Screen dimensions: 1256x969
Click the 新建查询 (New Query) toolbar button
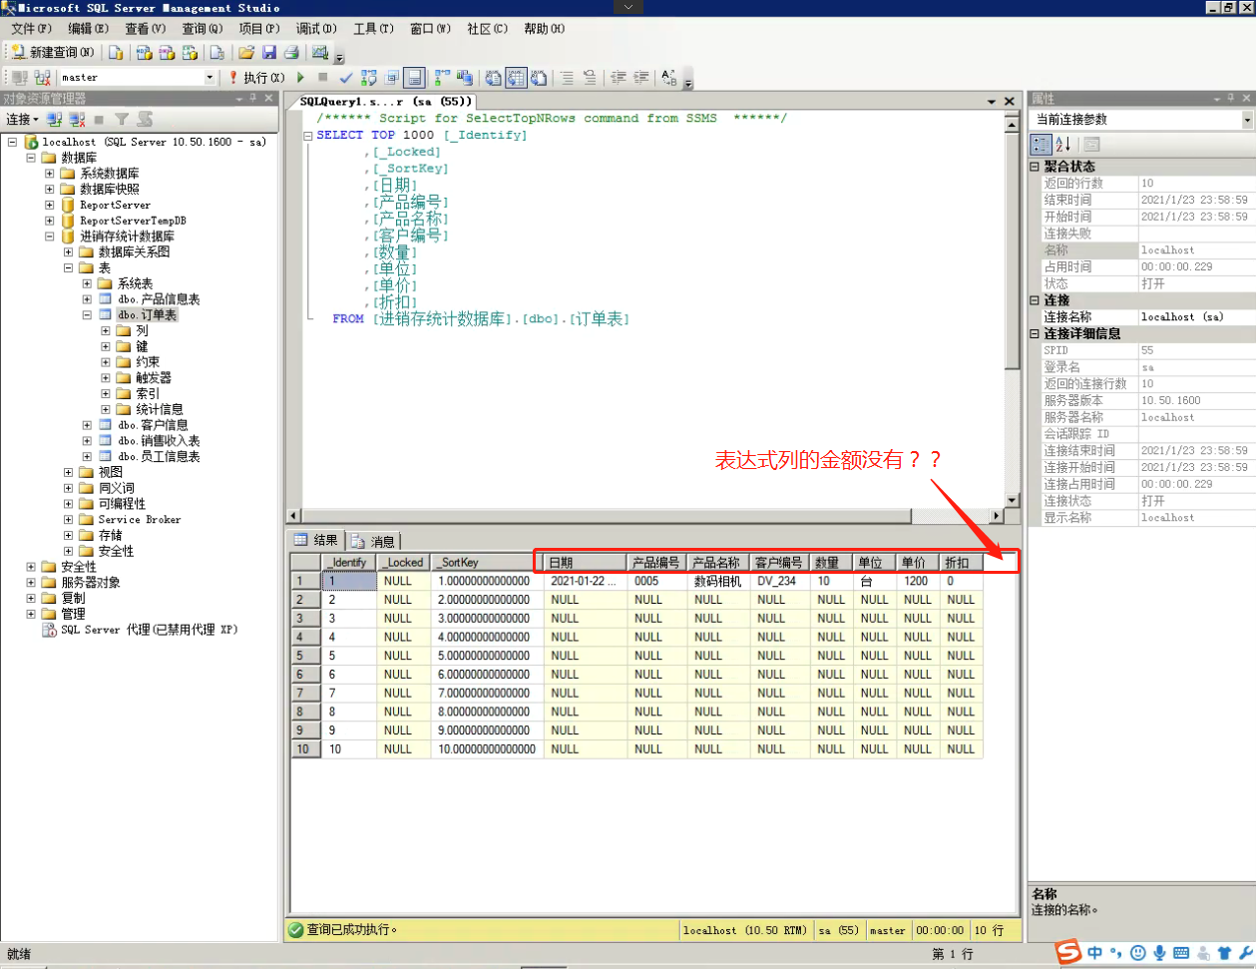[53, 52]
